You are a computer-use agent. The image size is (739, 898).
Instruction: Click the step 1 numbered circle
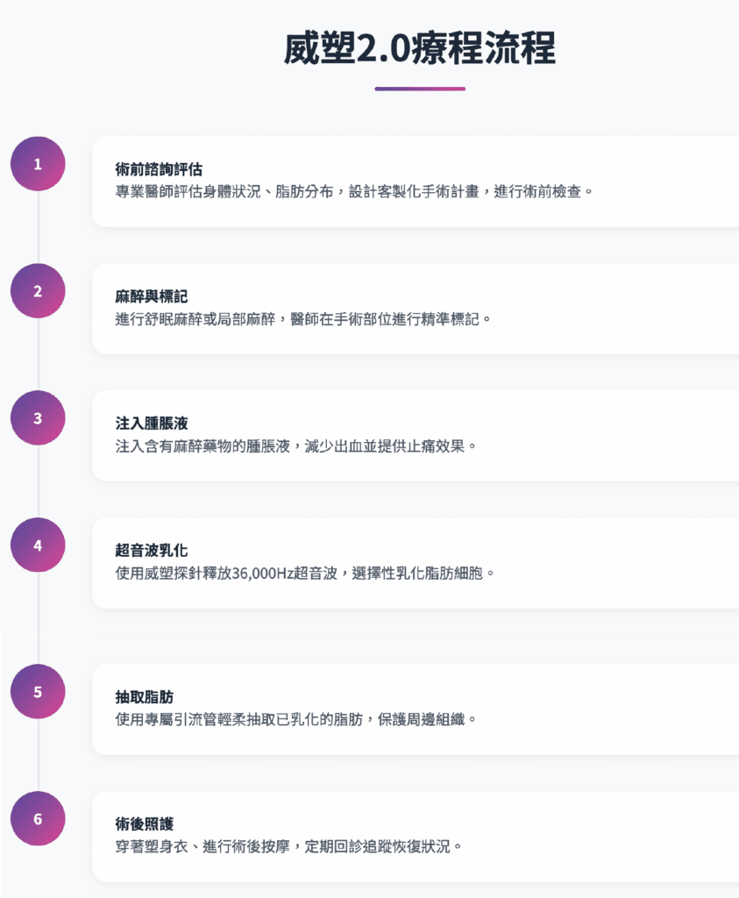tap(38, 164)
